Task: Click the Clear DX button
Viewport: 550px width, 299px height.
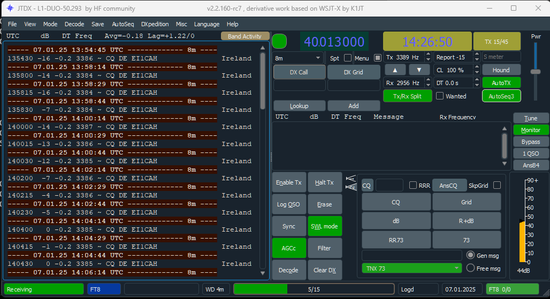Action: [324, 270]
